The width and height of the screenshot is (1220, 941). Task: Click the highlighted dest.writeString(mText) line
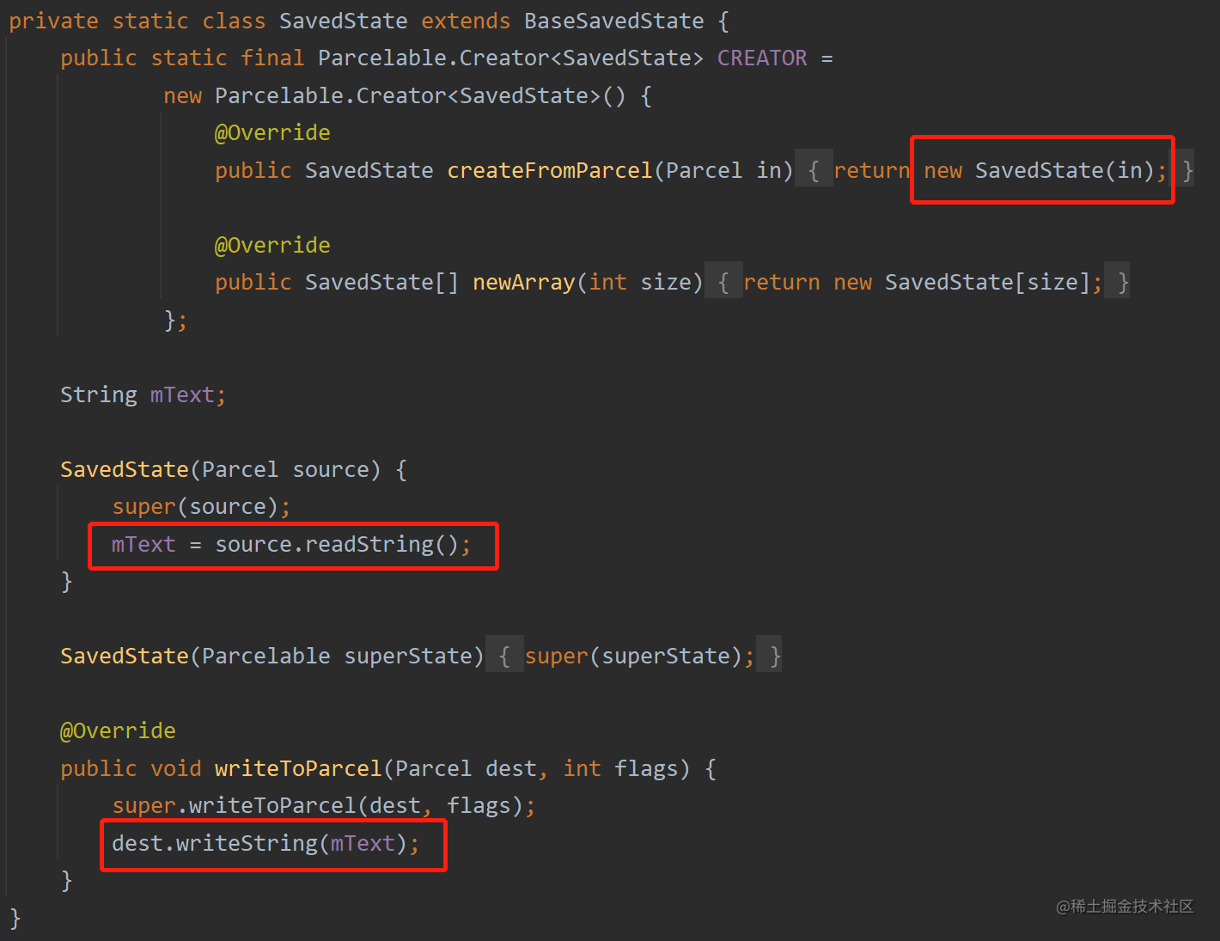click(x=265, y=844)
